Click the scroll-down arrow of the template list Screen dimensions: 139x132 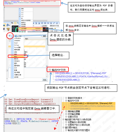point(47,66)
